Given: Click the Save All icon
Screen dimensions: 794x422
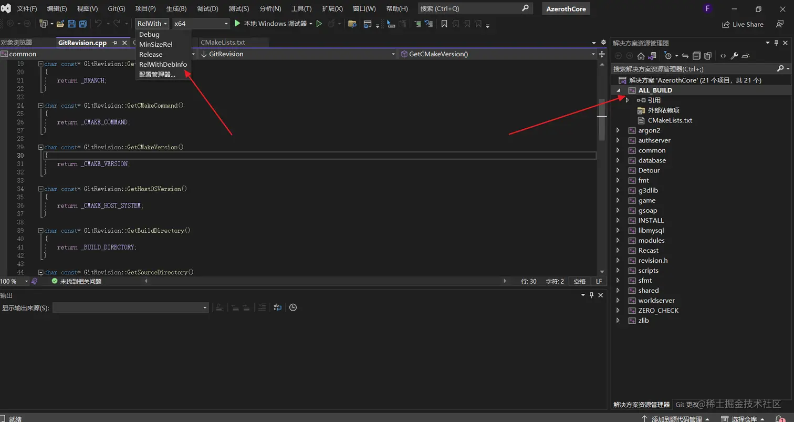Looking at the screenshot, I should pyautogui.click(x=83, y=24).
